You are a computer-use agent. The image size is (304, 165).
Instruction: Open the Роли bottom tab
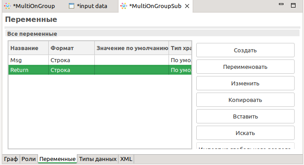pos(29,159)
